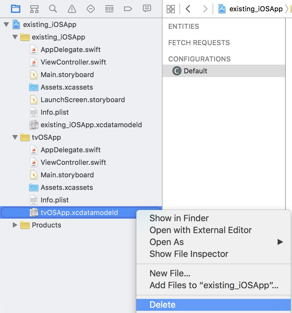Select the existing_iOSApp group name
292x313 pixels.
tap(58, 37)
